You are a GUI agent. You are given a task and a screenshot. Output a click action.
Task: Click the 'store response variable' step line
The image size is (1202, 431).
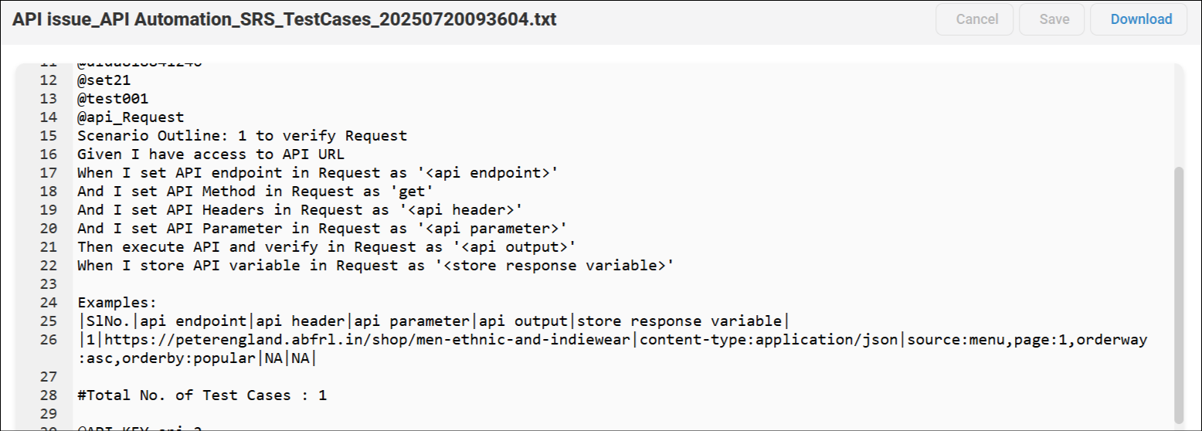[376, 266]
